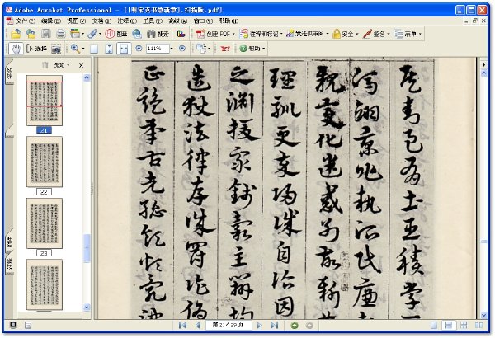Open the Comments (注释) menu

coord(127,21)
